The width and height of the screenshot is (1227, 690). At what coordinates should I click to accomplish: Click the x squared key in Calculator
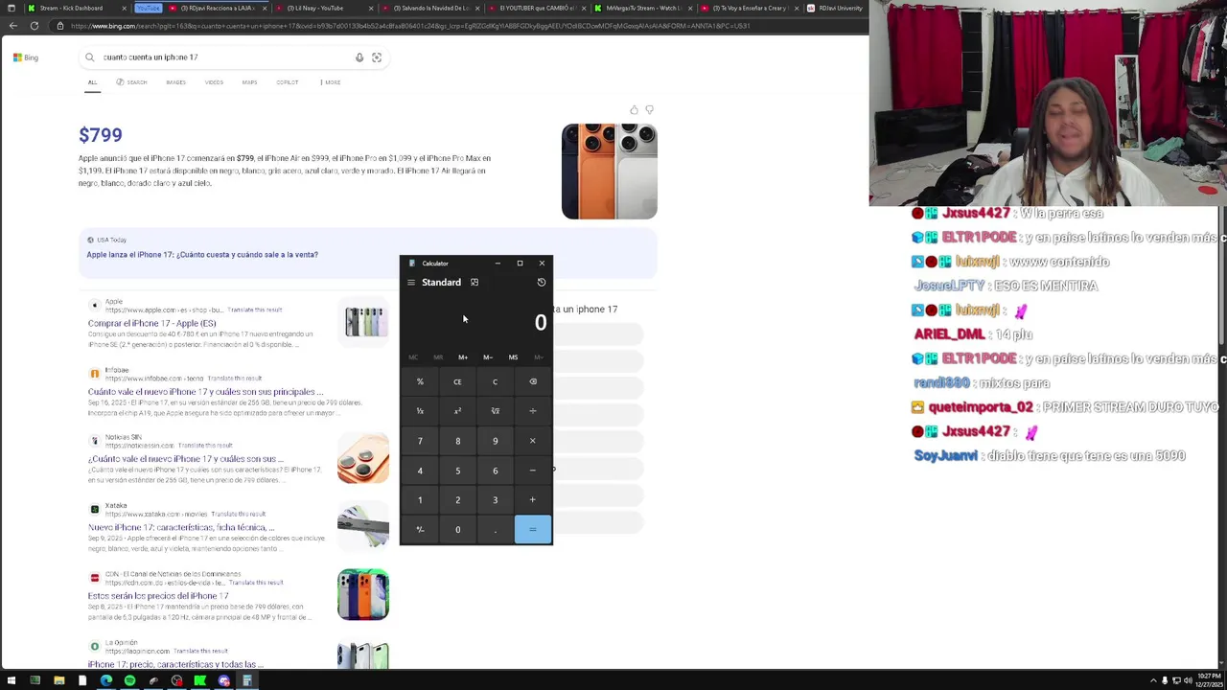pyautogui.click(x=457, y=411)
